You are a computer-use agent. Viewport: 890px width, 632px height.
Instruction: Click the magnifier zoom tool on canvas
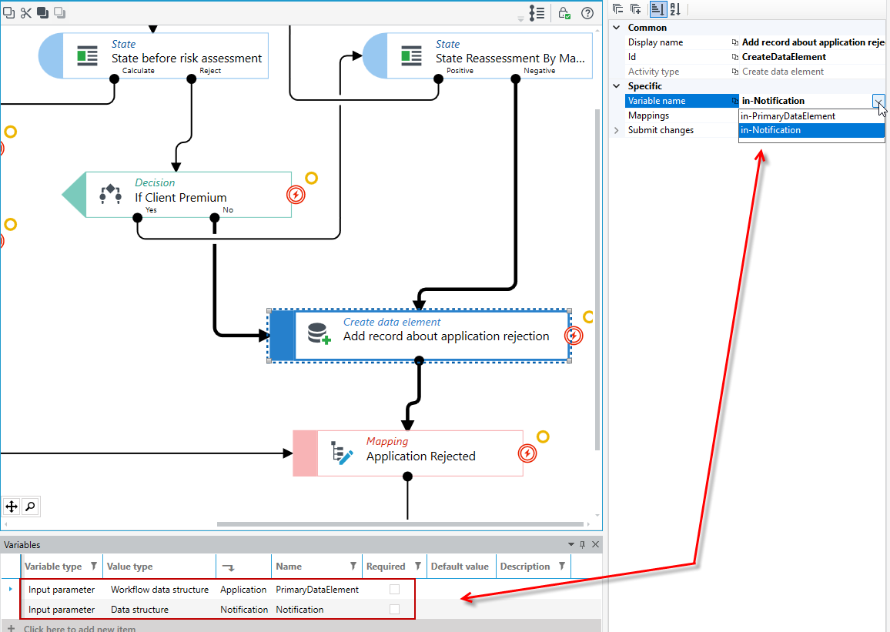(30, 506)
